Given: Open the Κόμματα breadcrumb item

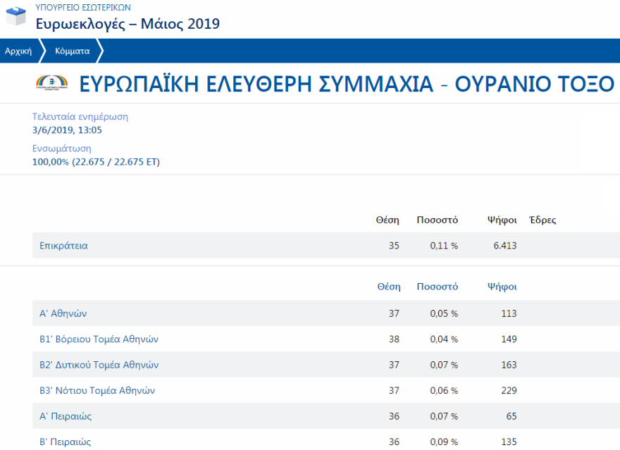Looking at the screenshot, I should (x=73, y=51).
